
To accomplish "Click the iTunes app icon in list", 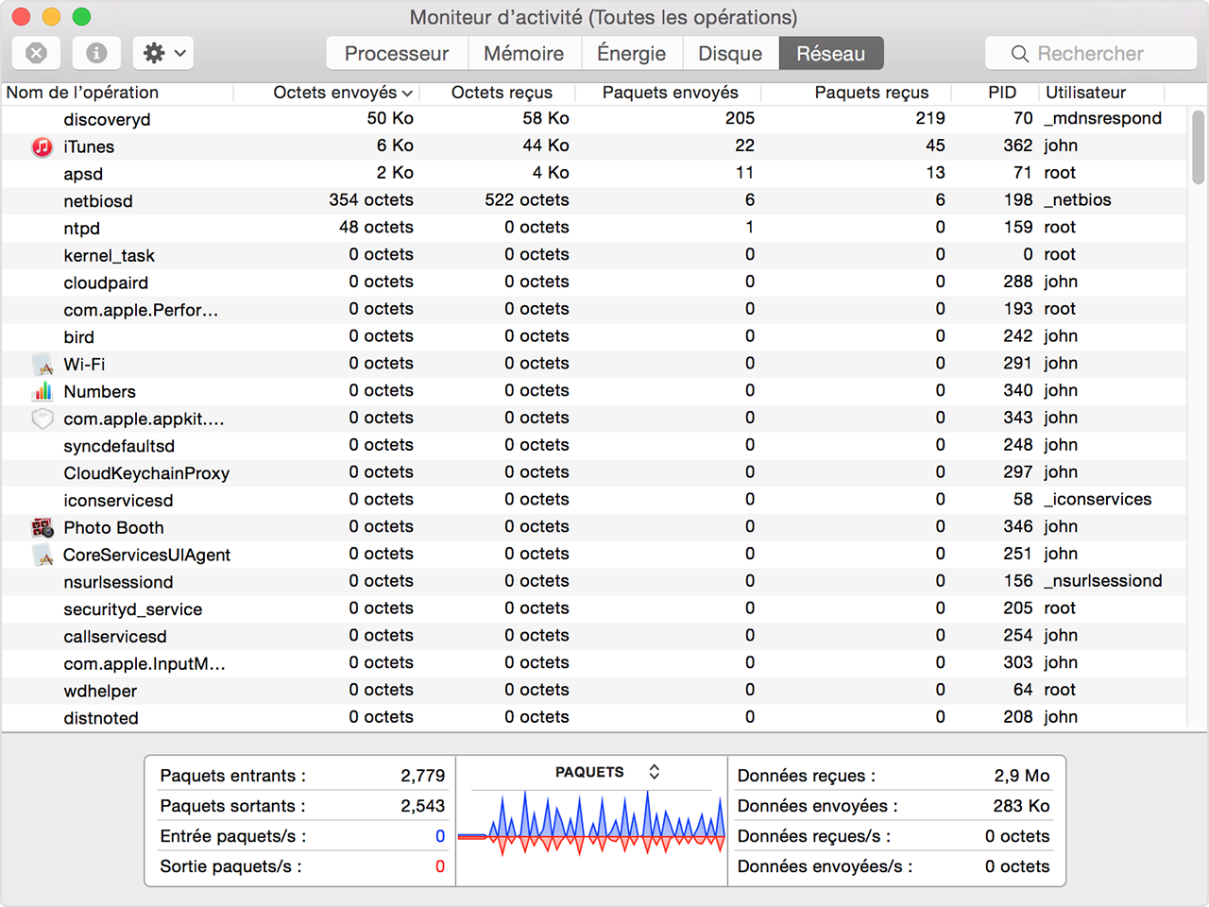I will click(43, 146).
